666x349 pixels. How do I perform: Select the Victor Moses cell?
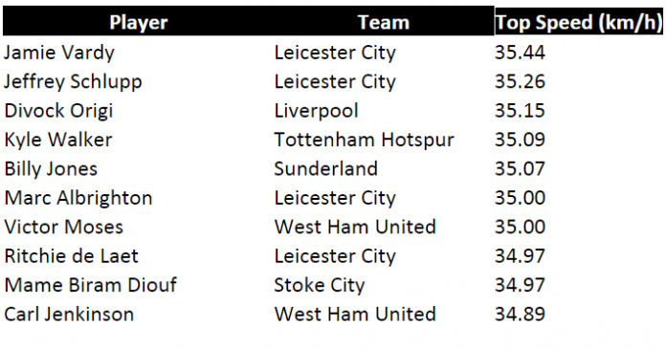pos(64,228)
